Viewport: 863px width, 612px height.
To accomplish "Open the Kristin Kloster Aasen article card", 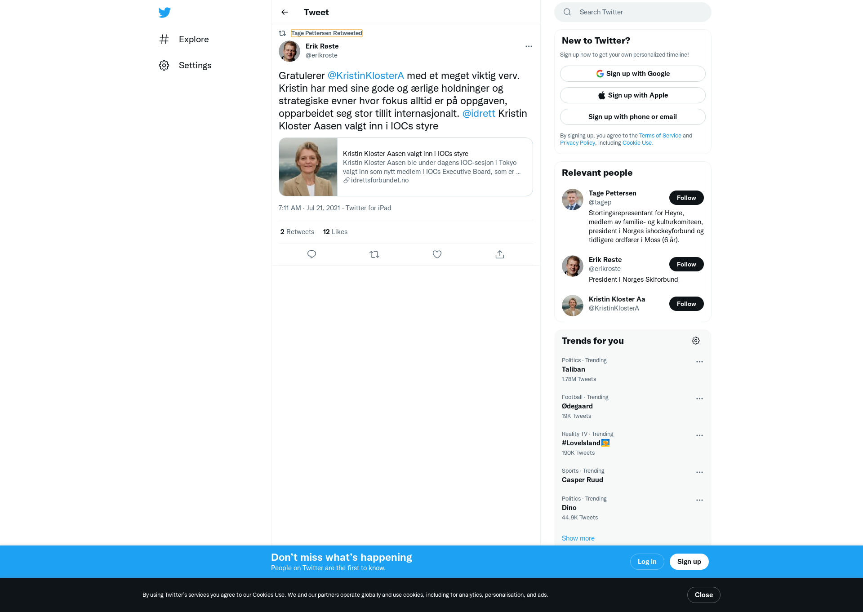I will [406, 167].
